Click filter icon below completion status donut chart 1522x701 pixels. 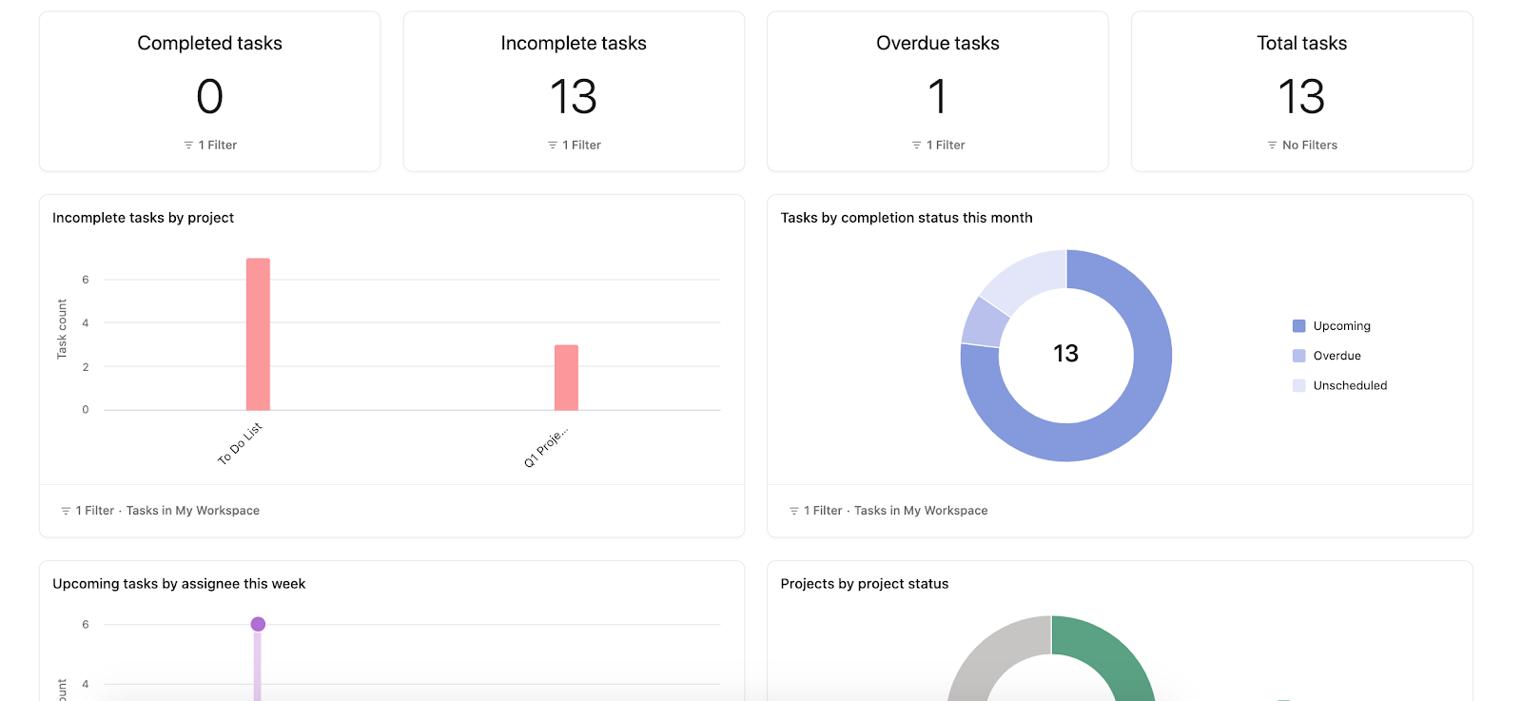click(x=794, y=511)
